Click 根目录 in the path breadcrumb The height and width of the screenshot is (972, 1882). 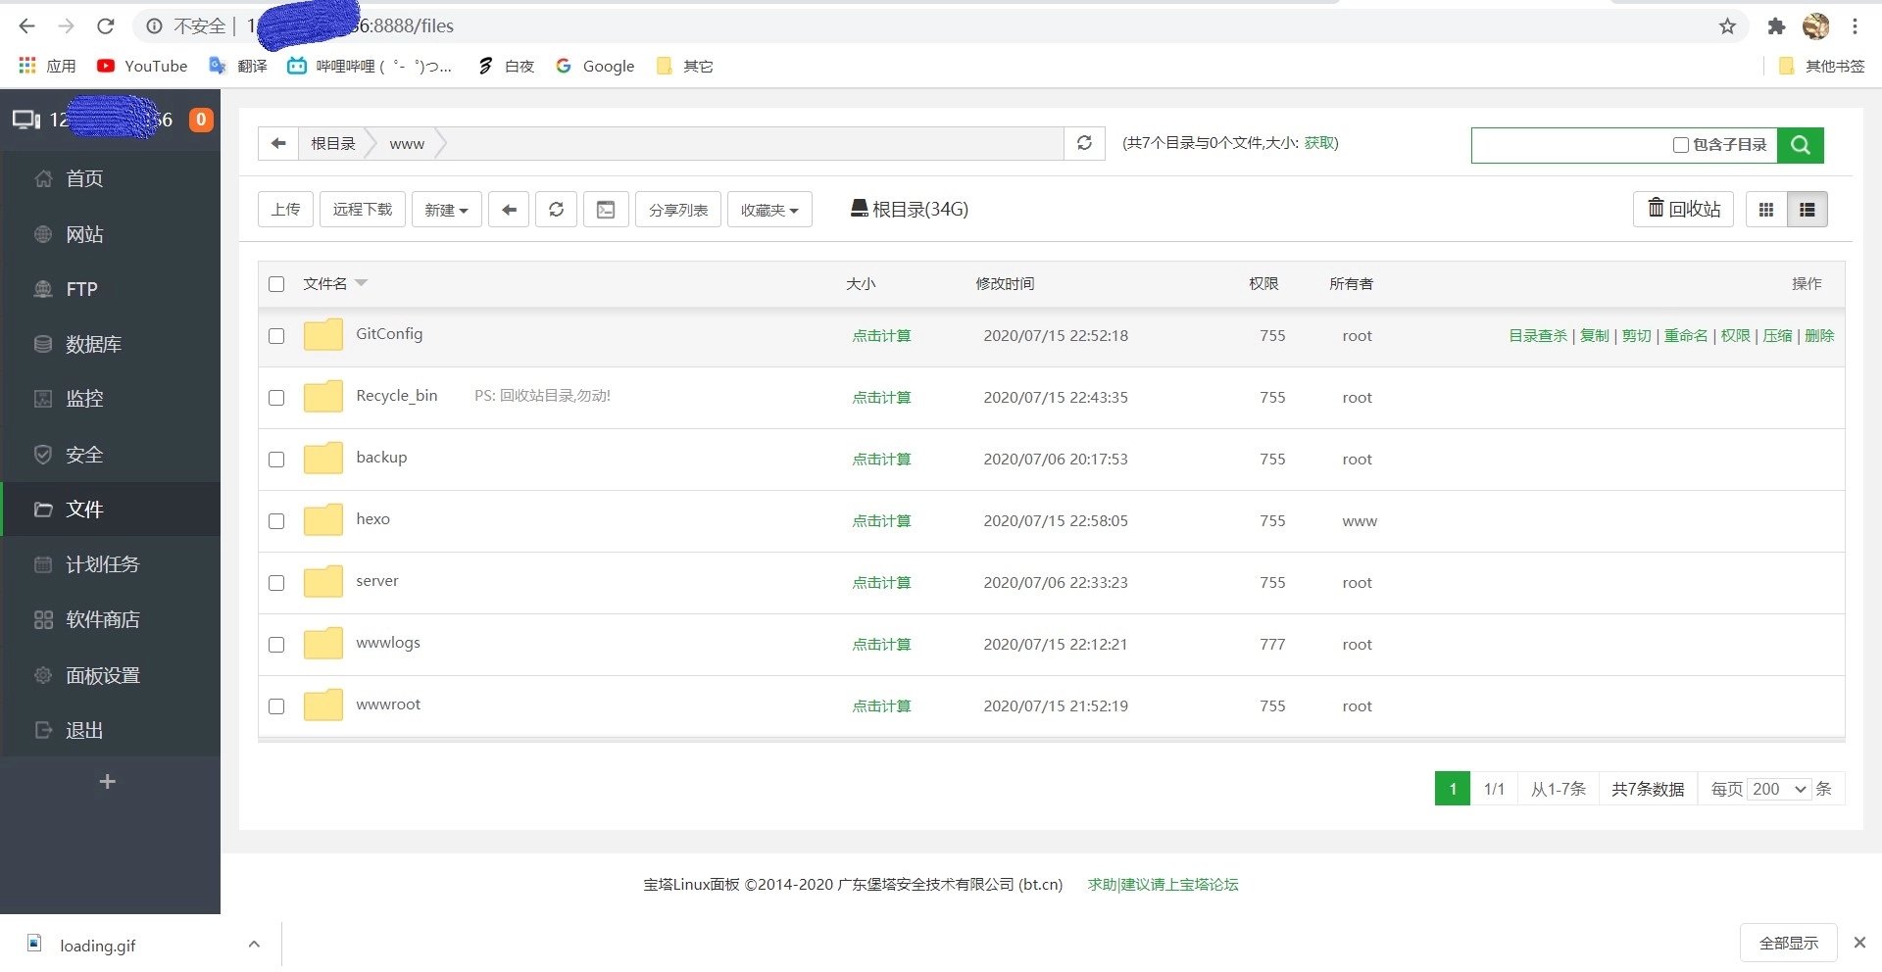click(333, 143)
